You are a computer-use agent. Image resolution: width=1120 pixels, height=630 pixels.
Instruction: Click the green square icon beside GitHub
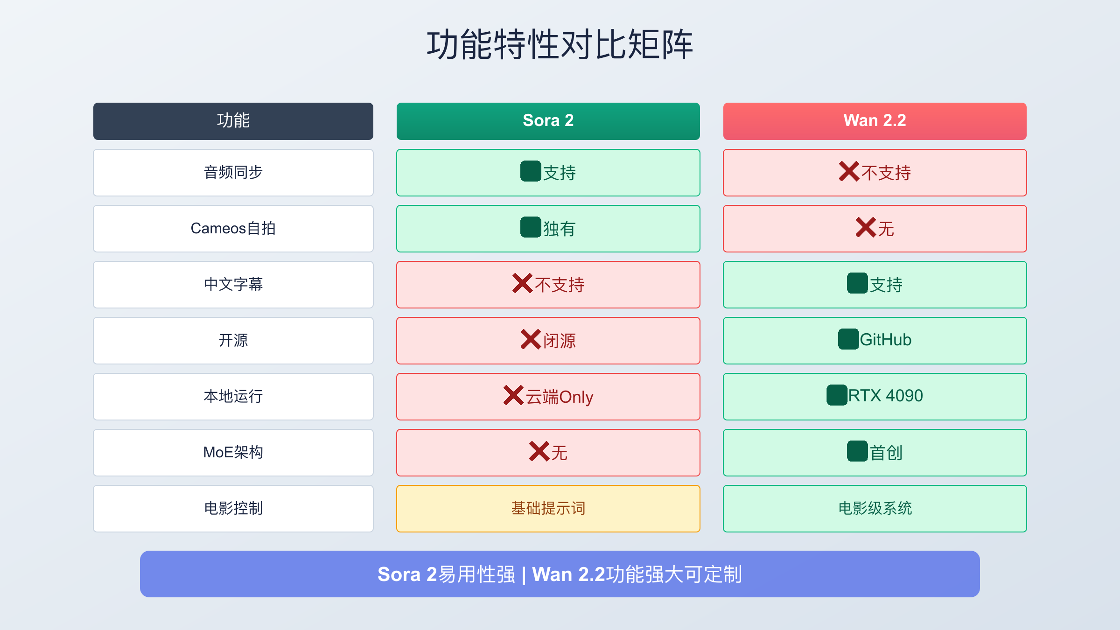848,339
